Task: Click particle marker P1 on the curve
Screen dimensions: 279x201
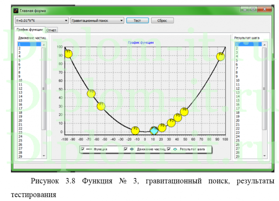Action: pyautogui.click(x=101, y=106)
